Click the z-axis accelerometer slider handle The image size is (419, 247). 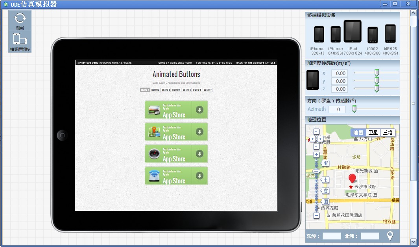377,89
